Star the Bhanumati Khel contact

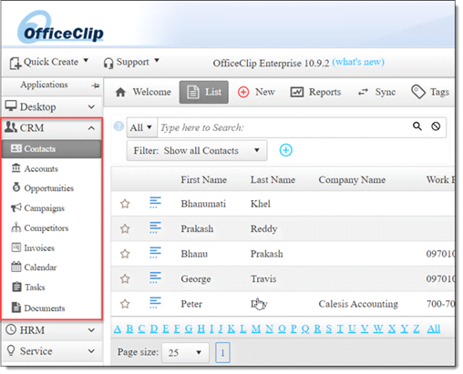point(125,204)
